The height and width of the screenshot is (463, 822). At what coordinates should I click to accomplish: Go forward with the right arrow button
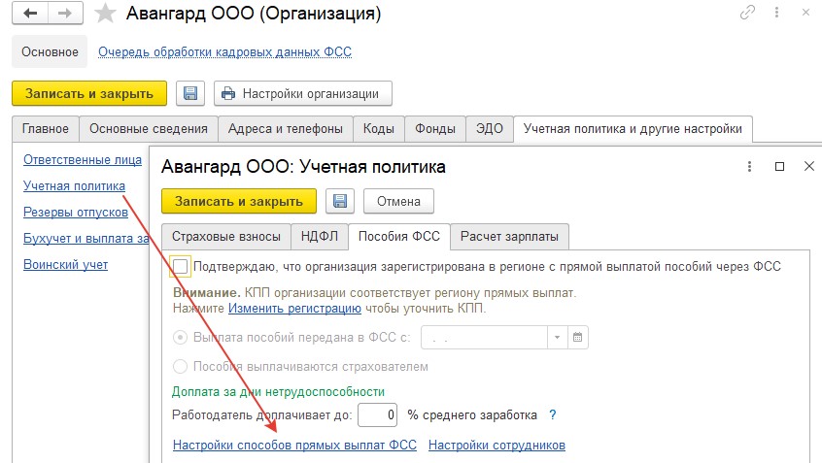pos(65,13)
